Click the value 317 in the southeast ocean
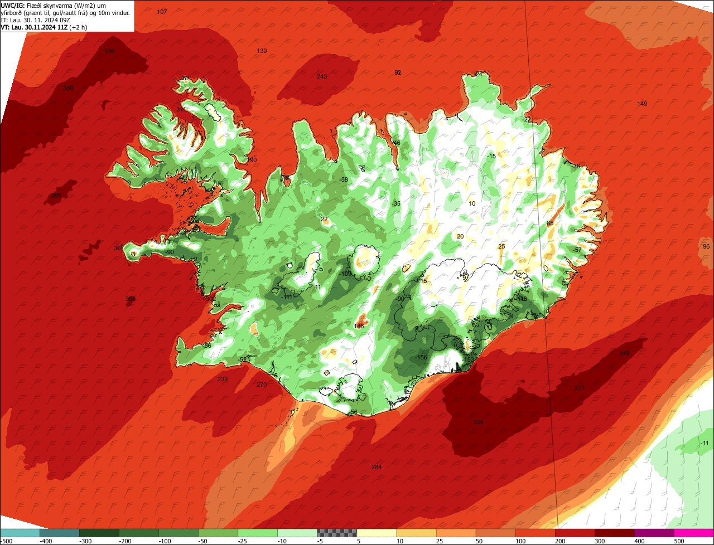Viewport: 714px width, 545px height. [x=580, y=388]
